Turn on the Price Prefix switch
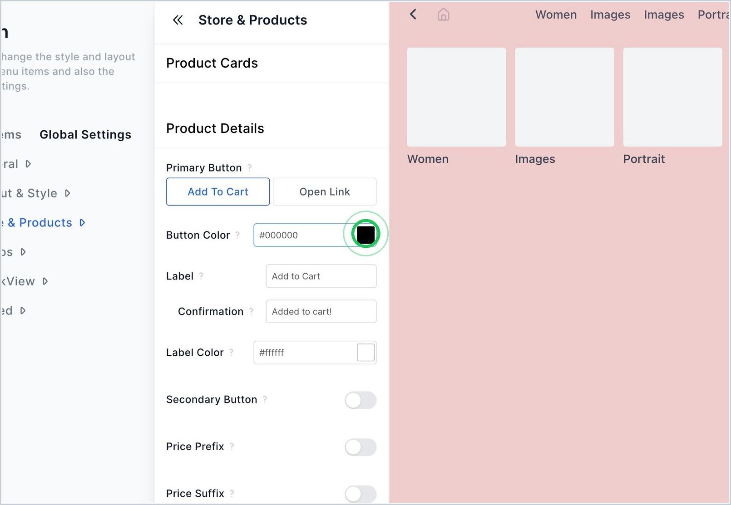This screenshot has width=731, height=505. [361, 447]
